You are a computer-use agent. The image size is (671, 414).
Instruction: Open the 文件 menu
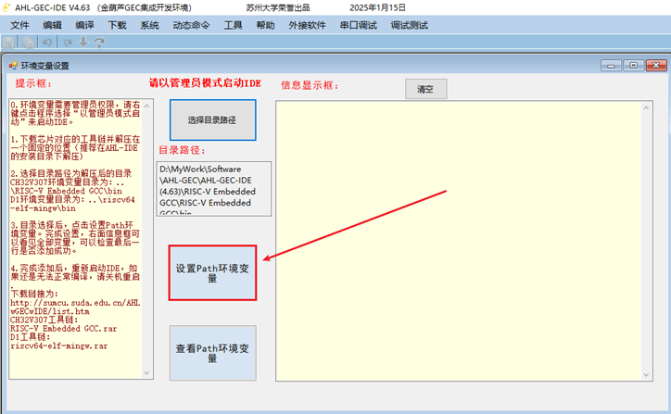pos(19,25)
